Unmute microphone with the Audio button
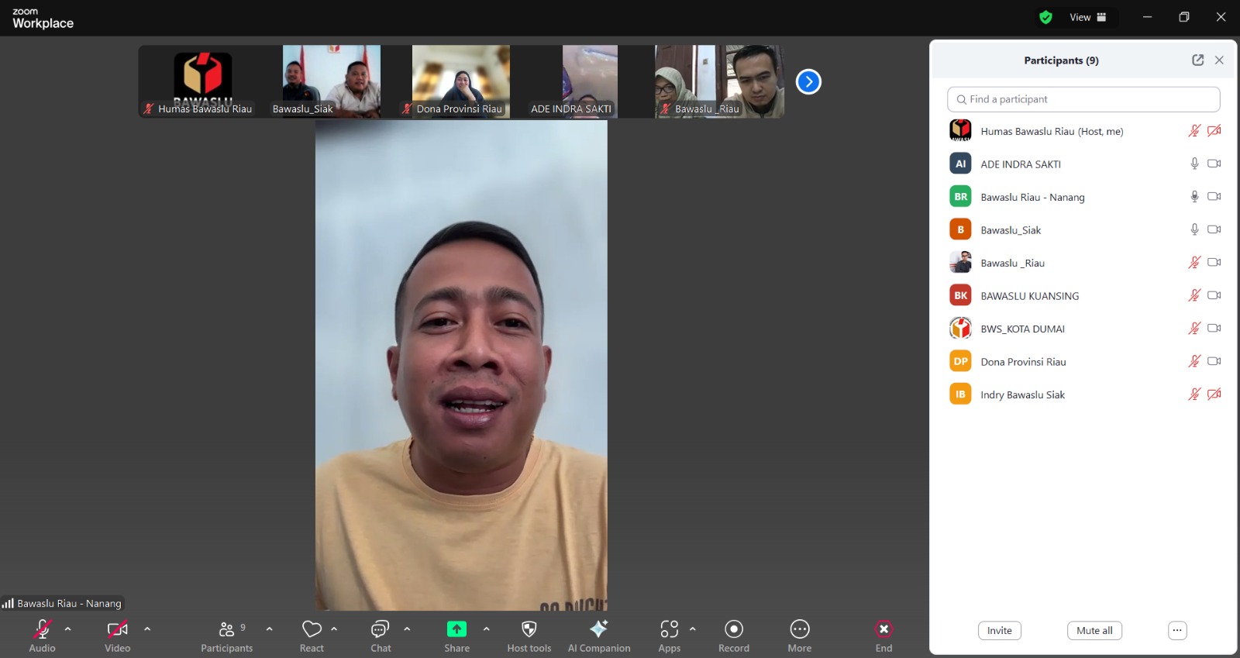Screen dimensions: 1240x658 tap(43, 629)
